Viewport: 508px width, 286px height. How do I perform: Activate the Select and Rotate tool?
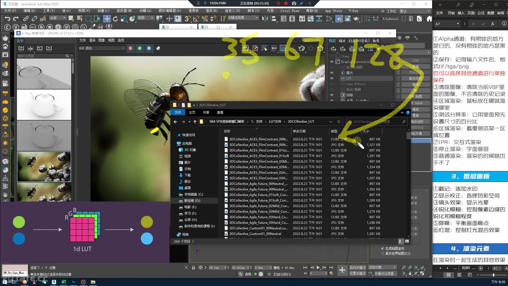click(115, 19)
